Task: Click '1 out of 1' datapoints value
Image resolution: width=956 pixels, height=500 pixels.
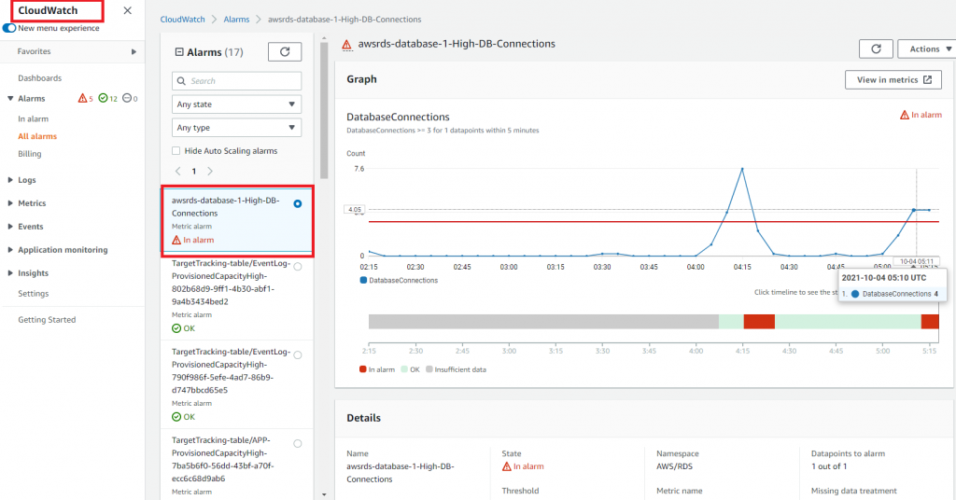Action: (x=828, y=466)
